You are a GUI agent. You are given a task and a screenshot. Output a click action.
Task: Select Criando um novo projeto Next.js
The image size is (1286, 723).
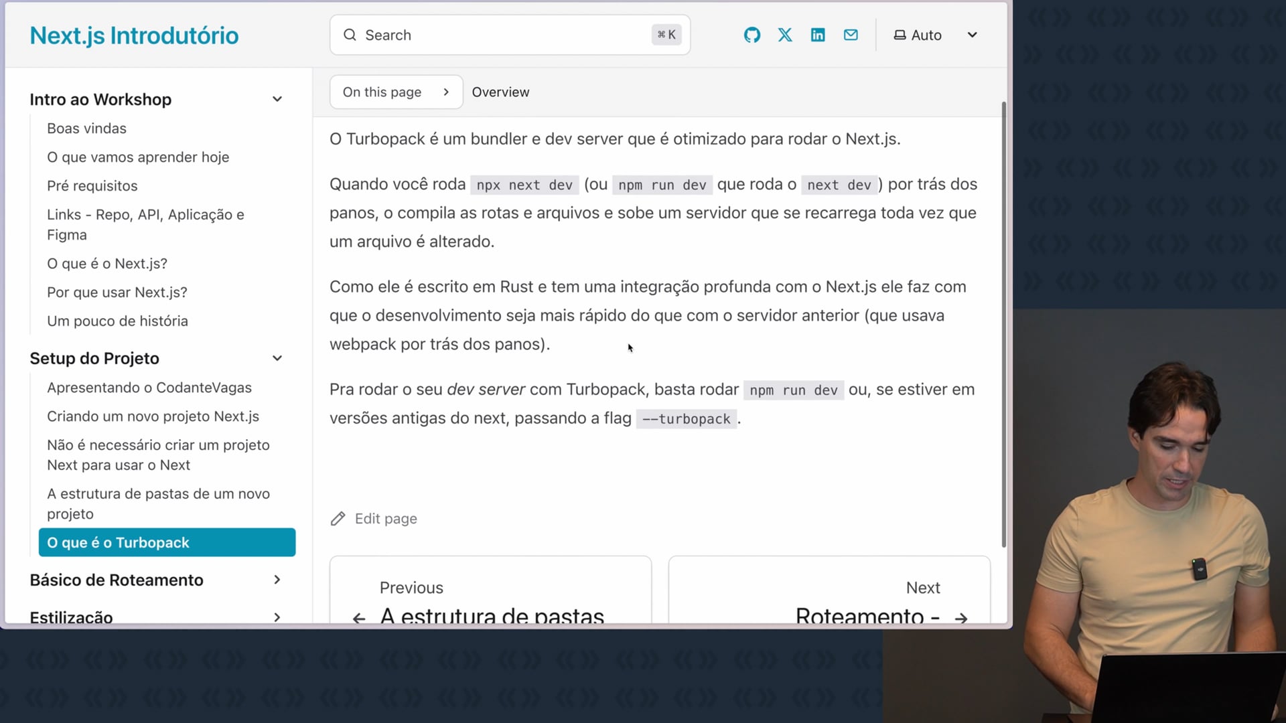[153, 416]
